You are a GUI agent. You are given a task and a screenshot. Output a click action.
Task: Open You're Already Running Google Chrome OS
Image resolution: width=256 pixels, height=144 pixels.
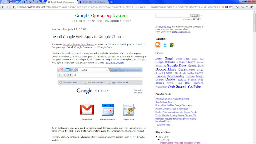pos(175,116)
